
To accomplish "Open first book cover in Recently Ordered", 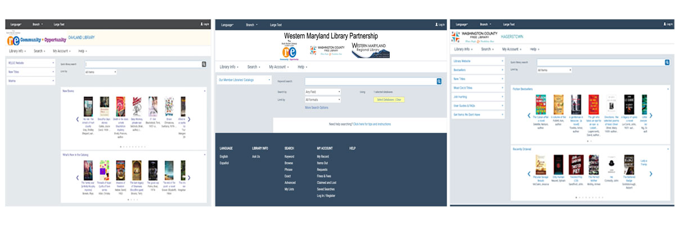I will [x=541, y=164].
